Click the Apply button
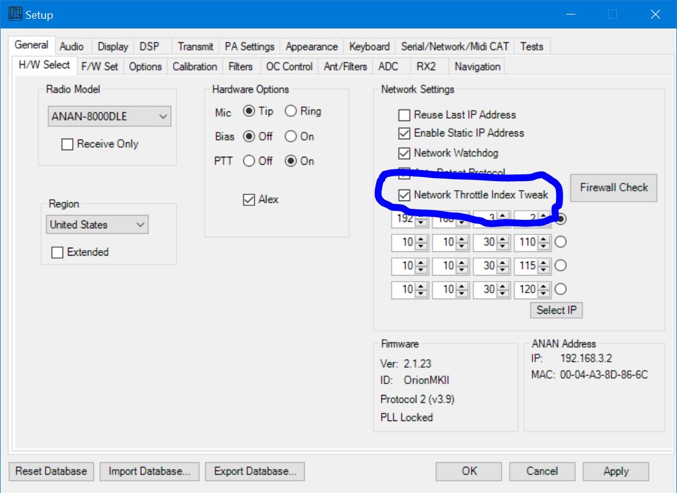 click(616, 471)
